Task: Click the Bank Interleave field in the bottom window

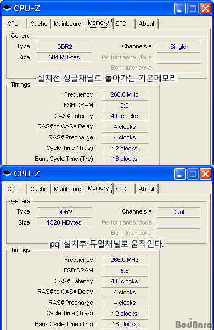Action: tap(179, 233)
